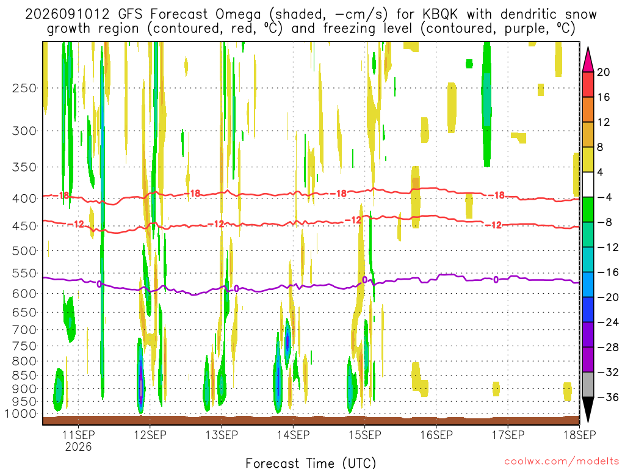625x469 pixels.
Task: Click the orange 12–16 colorbar swatch
Action: tap(588, 110)
